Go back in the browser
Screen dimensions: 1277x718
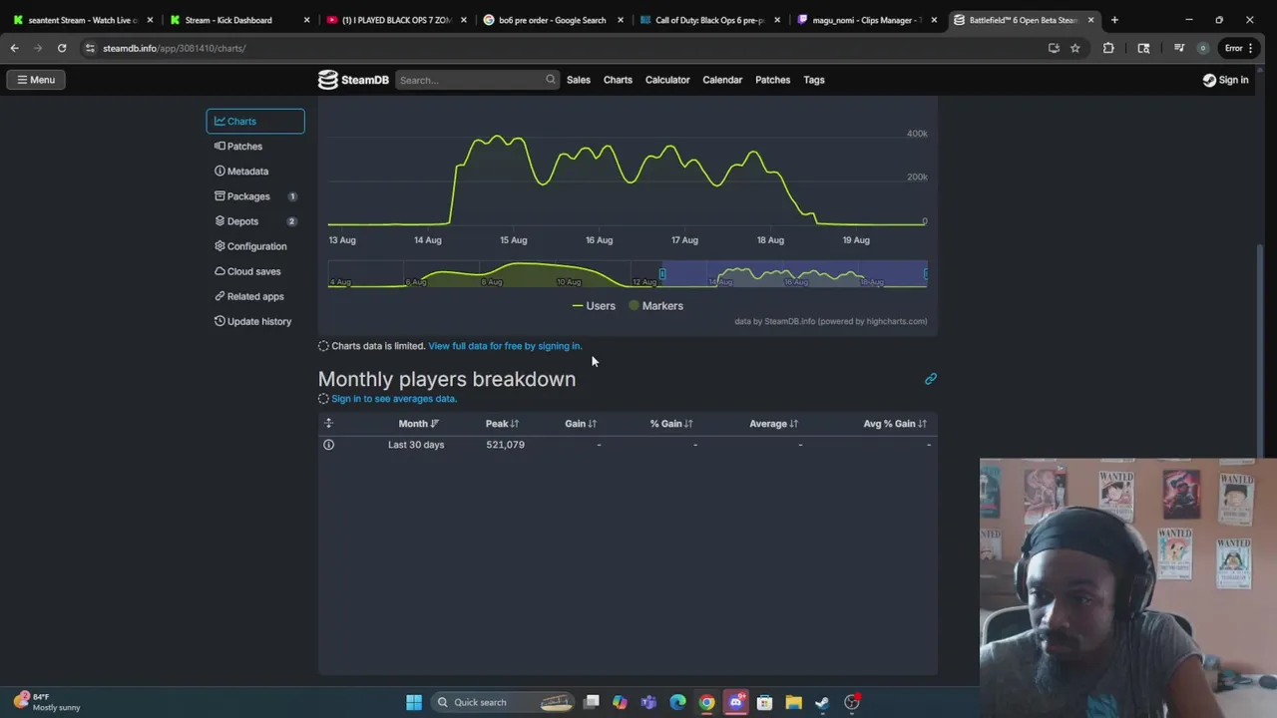click(15, 48)
